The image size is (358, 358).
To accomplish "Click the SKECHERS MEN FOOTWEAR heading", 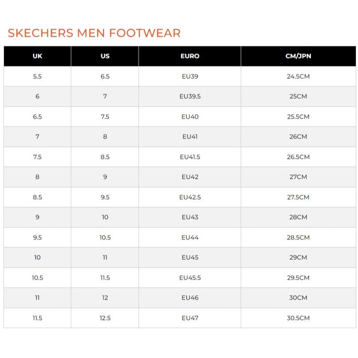I will (94, 33).
